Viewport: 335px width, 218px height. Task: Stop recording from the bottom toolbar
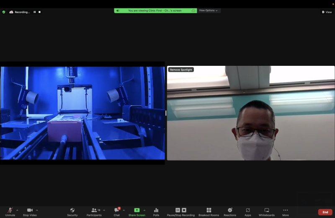tap(184, 210)
